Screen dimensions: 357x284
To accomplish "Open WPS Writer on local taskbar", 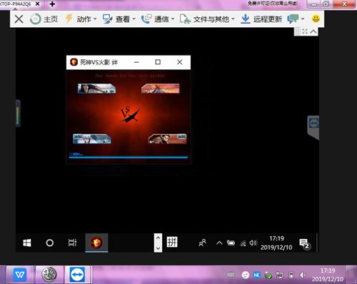I will 20,275.
